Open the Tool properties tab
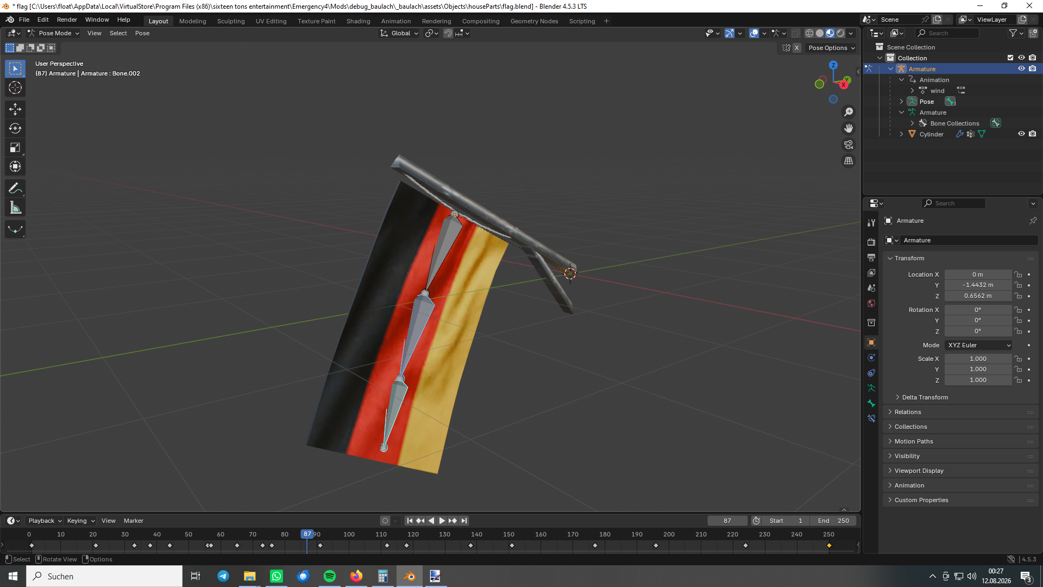This screenshot has height=587, width=1043. pyautogui.click(x=871, y=223)
